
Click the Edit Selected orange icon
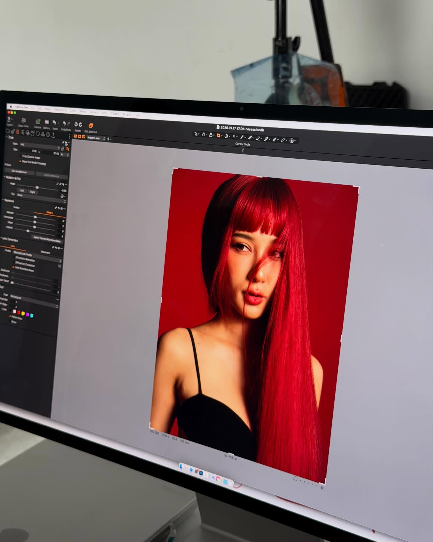coord(91,126)
